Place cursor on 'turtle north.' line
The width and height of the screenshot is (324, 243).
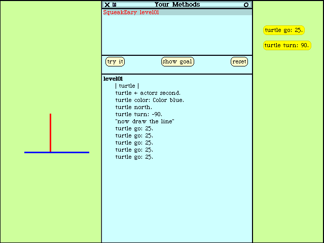pyautogui.click(x=133, y=107)
